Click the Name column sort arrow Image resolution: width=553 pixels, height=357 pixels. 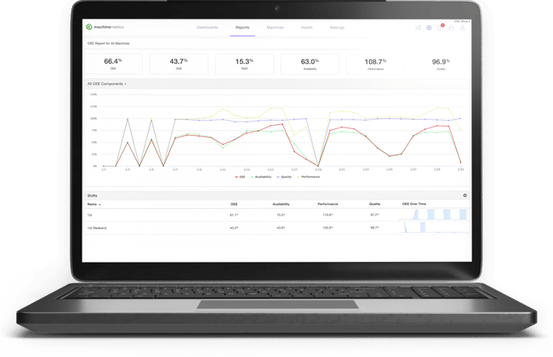[100, 204]
